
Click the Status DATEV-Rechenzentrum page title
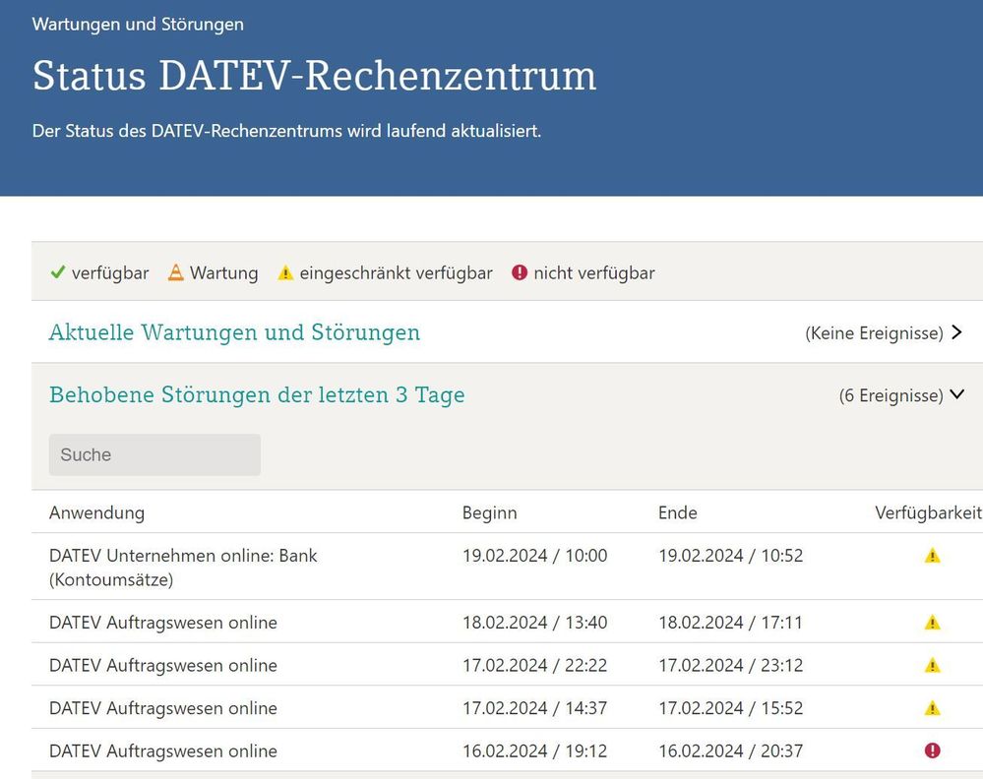point(314,76)
